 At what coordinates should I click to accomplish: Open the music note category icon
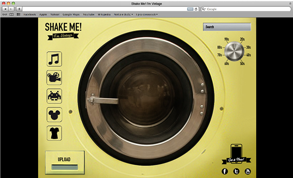tap(54, 59)
